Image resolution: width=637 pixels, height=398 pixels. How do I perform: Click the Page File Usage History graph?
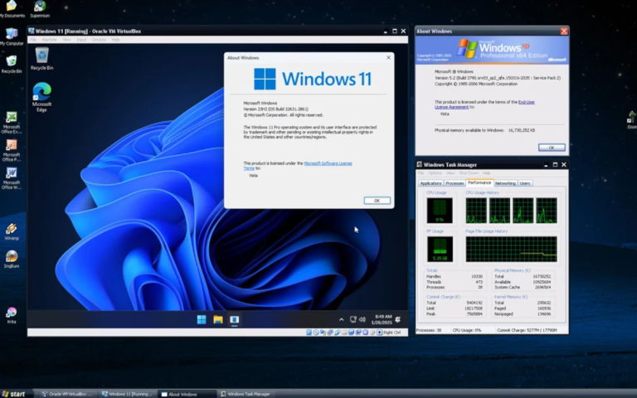[512, 249]
